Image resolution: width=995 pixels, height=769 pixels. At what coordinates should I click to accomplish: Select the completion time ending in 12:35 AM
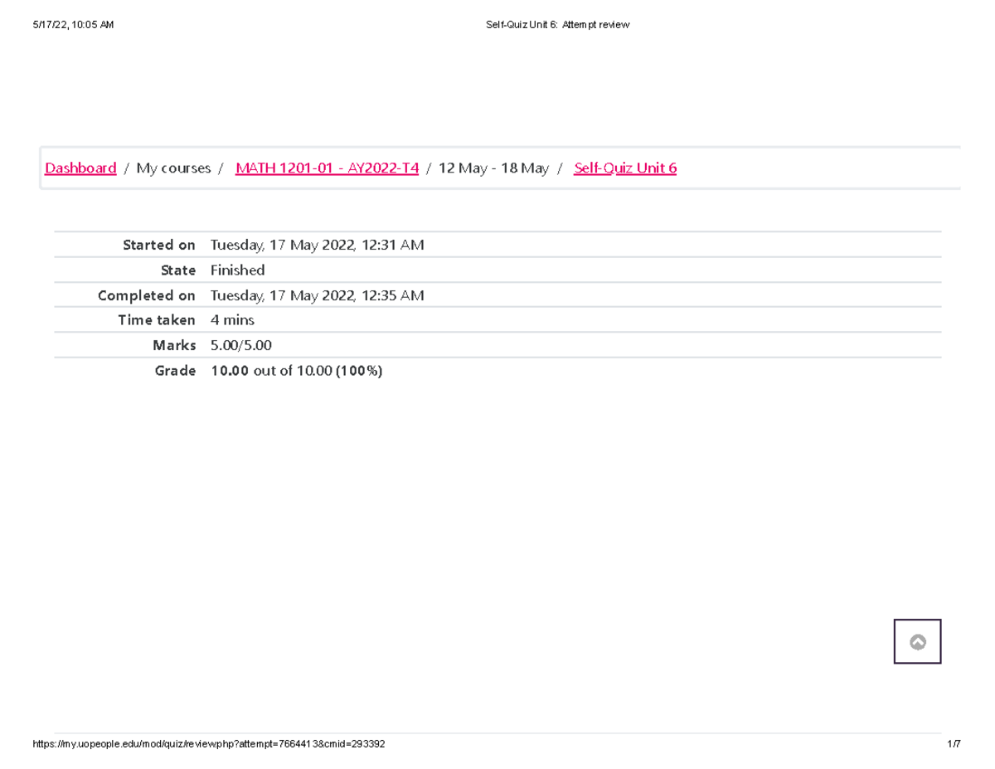click(x=317, y=295)
